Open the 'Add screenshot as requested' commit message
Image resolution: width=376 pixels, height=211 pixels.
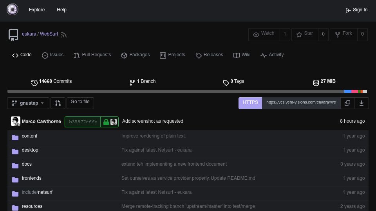click(153, 121)
